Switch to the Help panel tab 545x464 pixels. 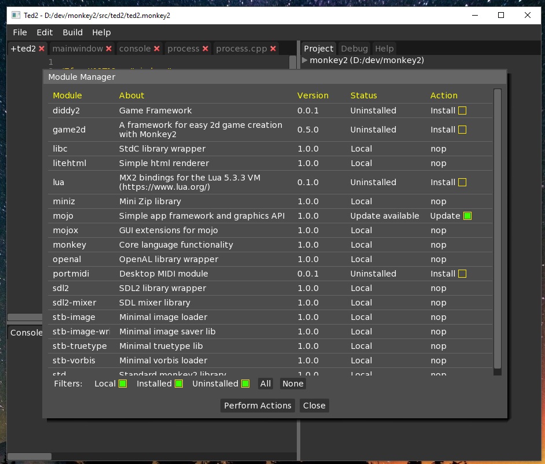pyautogui.click(x=384, y=49)
